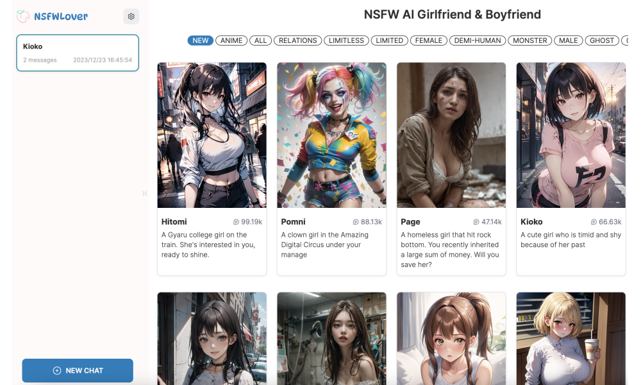The height and width of the screenshot is (385, 641).
Task: Filter characters by FEMALE
Action: [x=428, y=40]
